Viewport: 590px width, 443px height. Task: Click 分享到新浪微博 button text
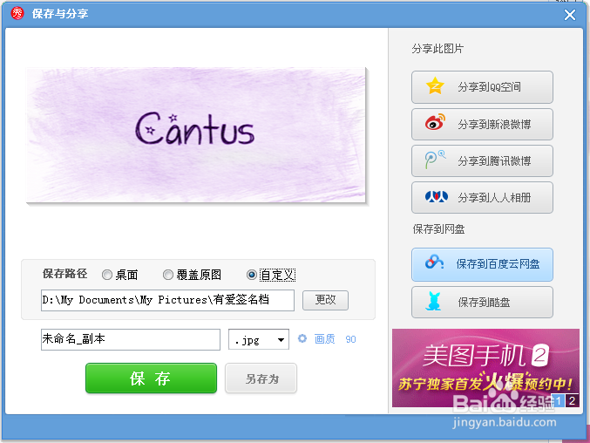coord(494,124)
